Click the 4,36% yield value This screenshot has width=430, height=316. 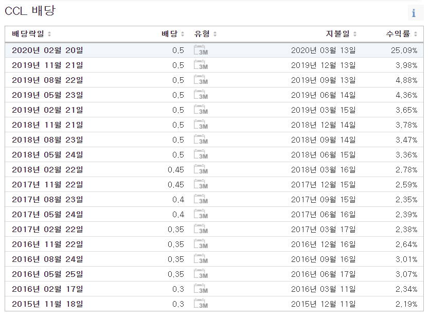[406, 95]
